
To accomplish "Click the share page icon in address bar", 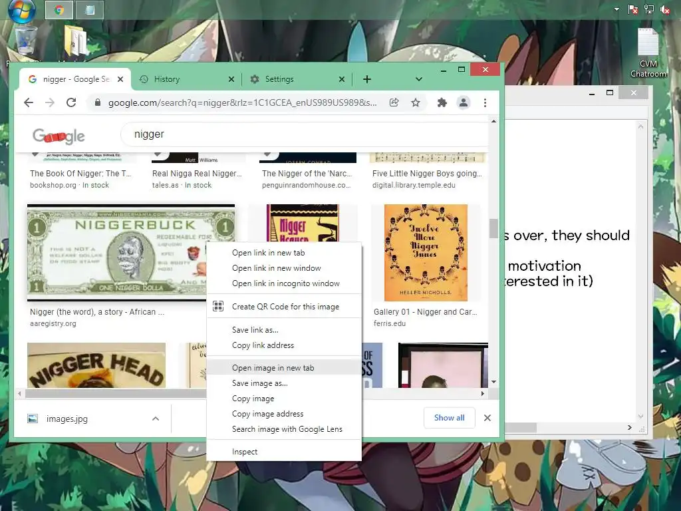I will (394, 102).
